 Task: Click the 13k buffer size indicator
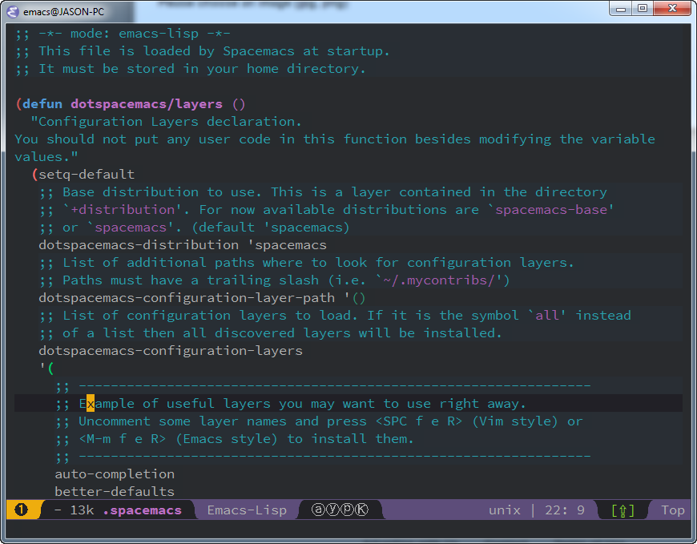click(82, 510)
